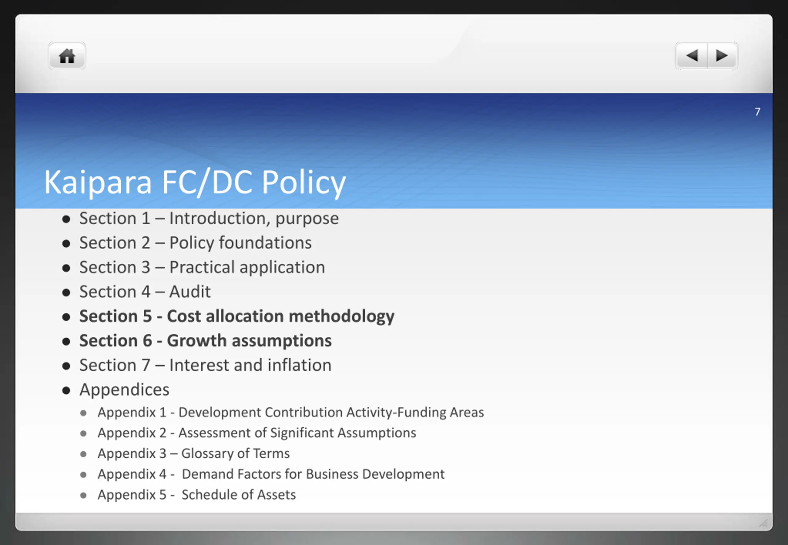Click the resize grip in bottom corner
This screenshot has height=545, width=788.
(x=763, y=523)
